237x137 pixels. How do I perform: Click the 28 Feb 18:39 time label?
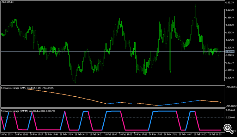click(215, 134)
